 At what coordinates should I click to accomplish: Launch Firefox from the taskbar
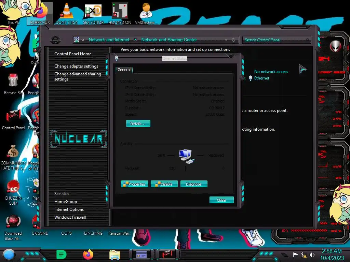88,254
